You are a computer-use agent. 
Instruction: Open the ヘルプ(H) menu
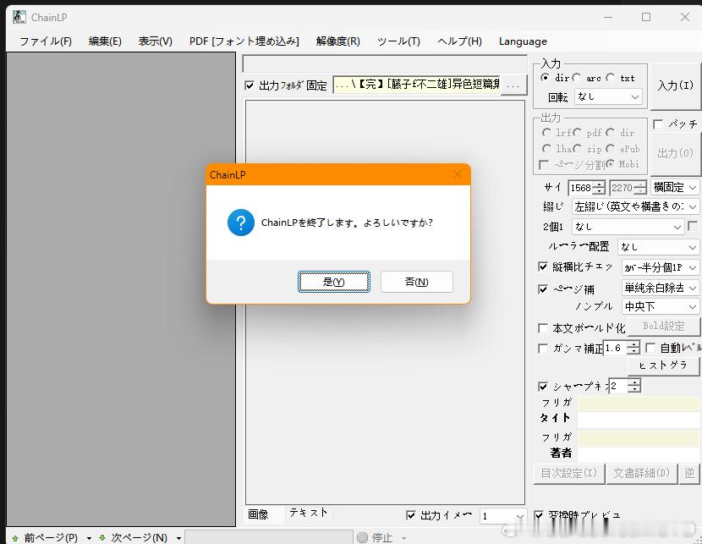pos(459,41)
